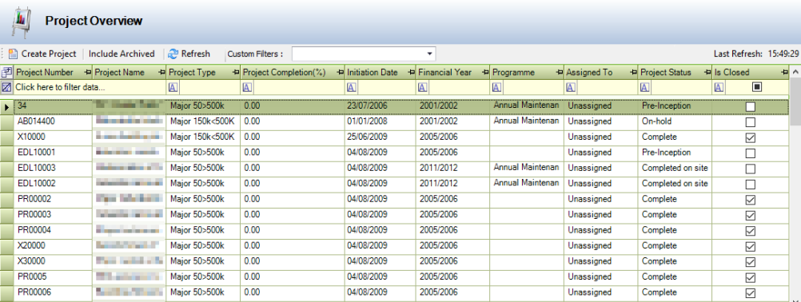Open the Custom Filters dropdown
The width and height of the screenshot is (801, 302).
[430, 54]
